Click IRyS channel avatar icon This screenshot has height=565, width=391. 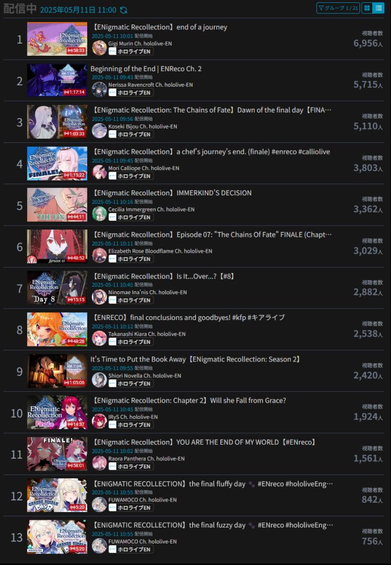[99, 421]
